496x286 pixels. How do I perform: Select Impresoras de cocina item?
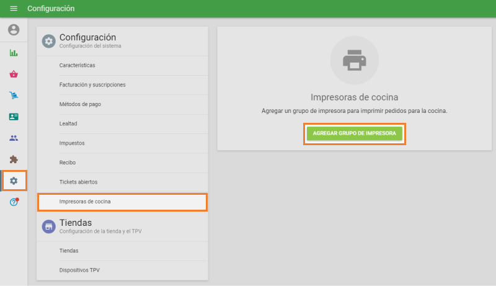(x=122, y=202)
